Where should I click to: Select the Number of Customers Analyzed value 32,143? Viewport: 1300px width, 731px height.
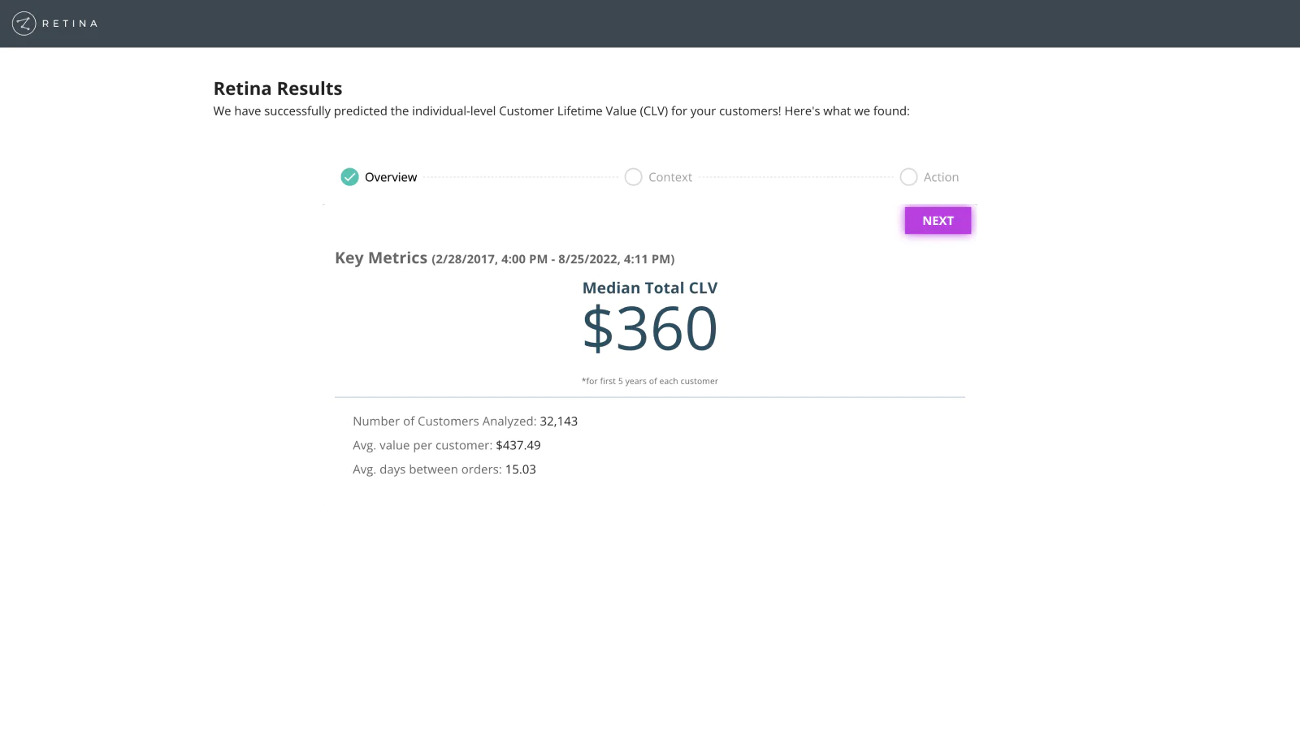(x=558, y=421)
